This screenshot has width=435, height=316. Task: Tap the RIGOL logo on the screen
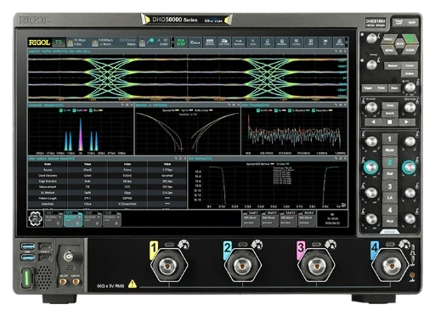click(x=39, y=42)
